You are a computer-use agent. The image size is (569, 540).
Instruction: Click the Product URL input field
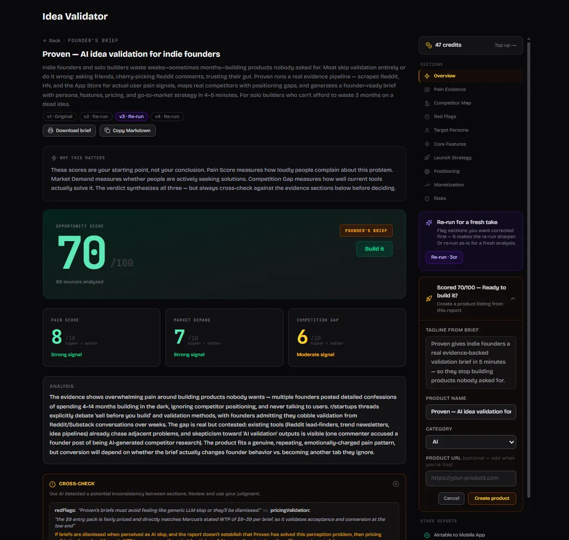pos(470,478)
